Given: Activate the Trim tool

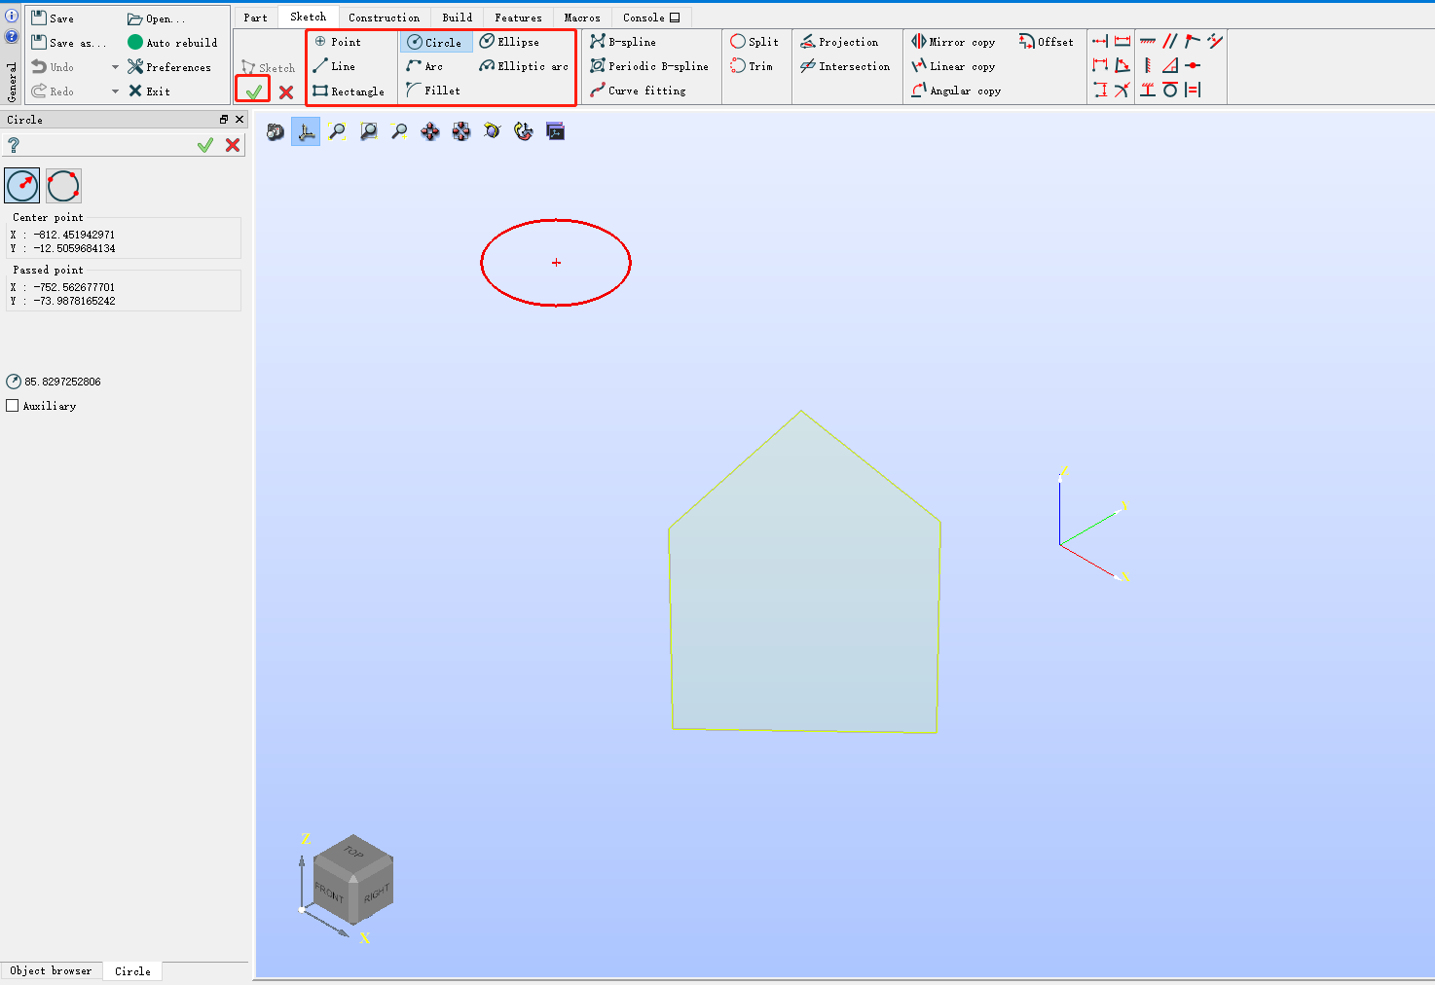Looking at the screenshot, I should 752,66.
